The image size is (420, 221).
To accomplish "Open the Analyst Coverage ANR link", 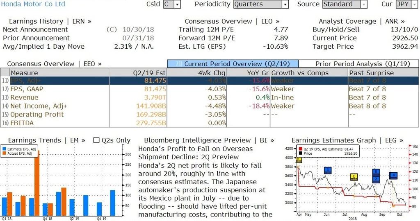I will [361, 21].
